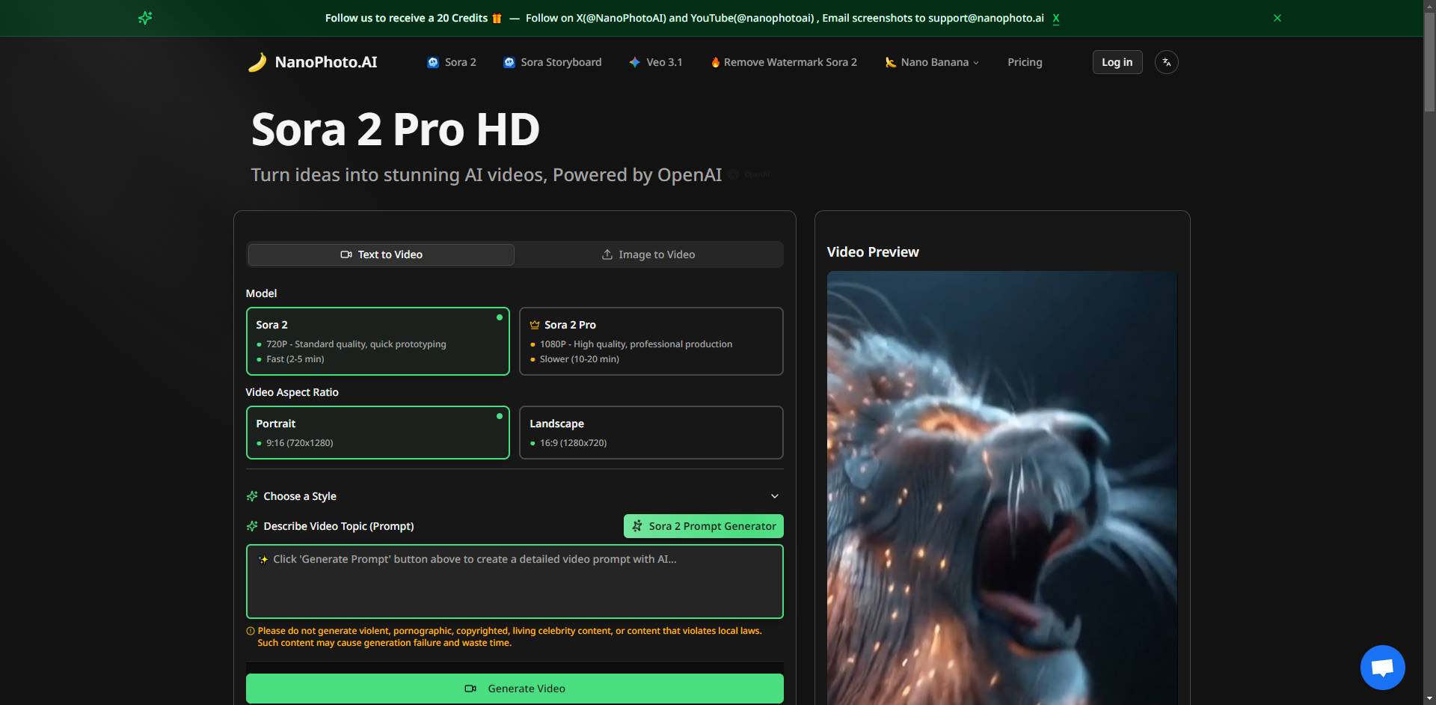Select the Sora 2 model option
This screenshot has height=705, width=1436.
pyautogui.click(x=378, y=341)
